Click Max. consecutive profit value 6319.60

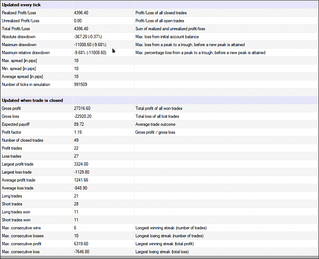point(81,244)
